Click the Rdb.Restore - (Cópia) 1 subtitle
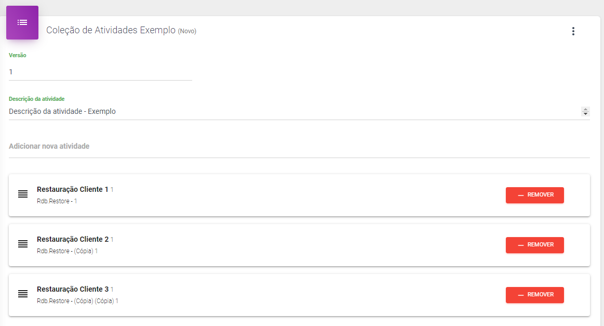 (x=67, y=251)
